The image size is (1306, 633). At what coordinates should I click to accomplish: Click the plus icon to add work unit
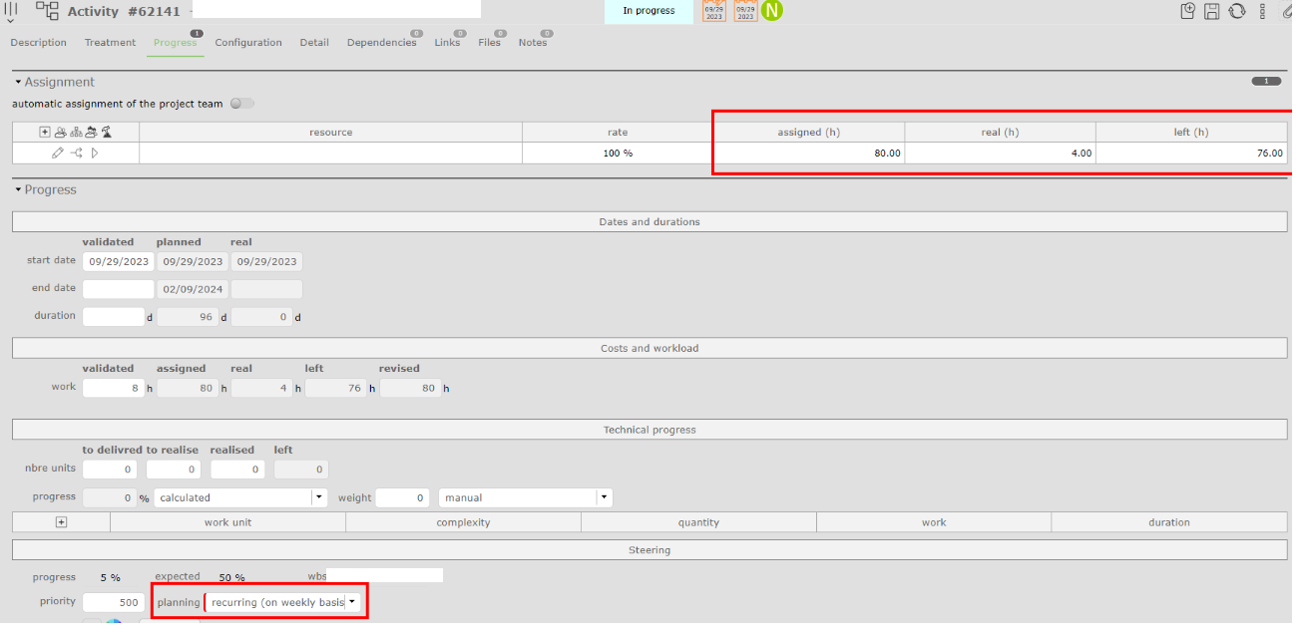coord(61,522)
